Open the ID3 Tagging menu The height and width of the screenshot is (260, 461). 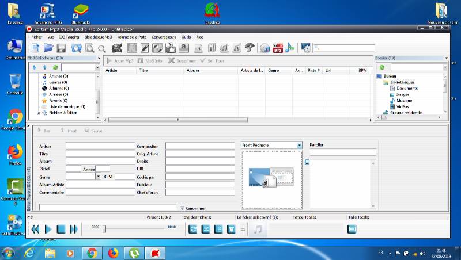tap(69, 37)
